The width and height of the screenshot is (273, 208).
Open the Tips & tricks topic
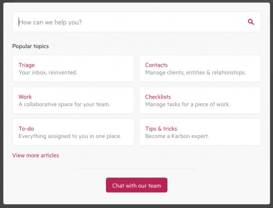click(x=161, y=129)
